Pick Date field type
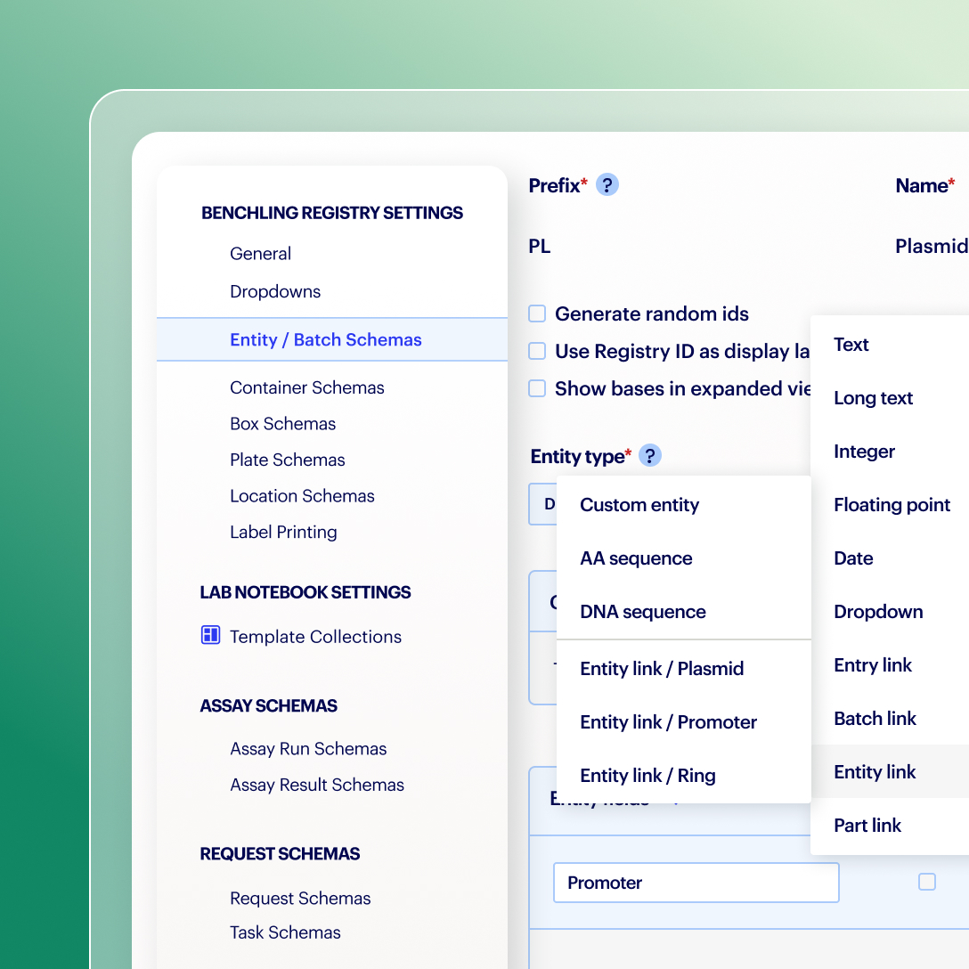 tap(890, 558)
